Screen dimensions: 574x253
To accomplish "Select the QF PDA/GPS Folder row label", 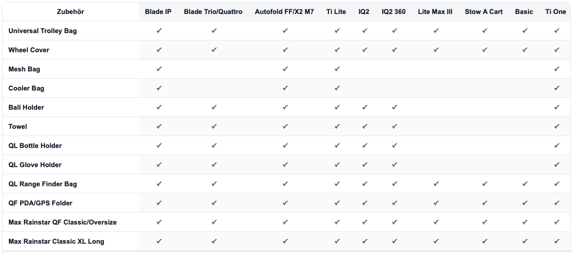I will (x=40, y=203).
